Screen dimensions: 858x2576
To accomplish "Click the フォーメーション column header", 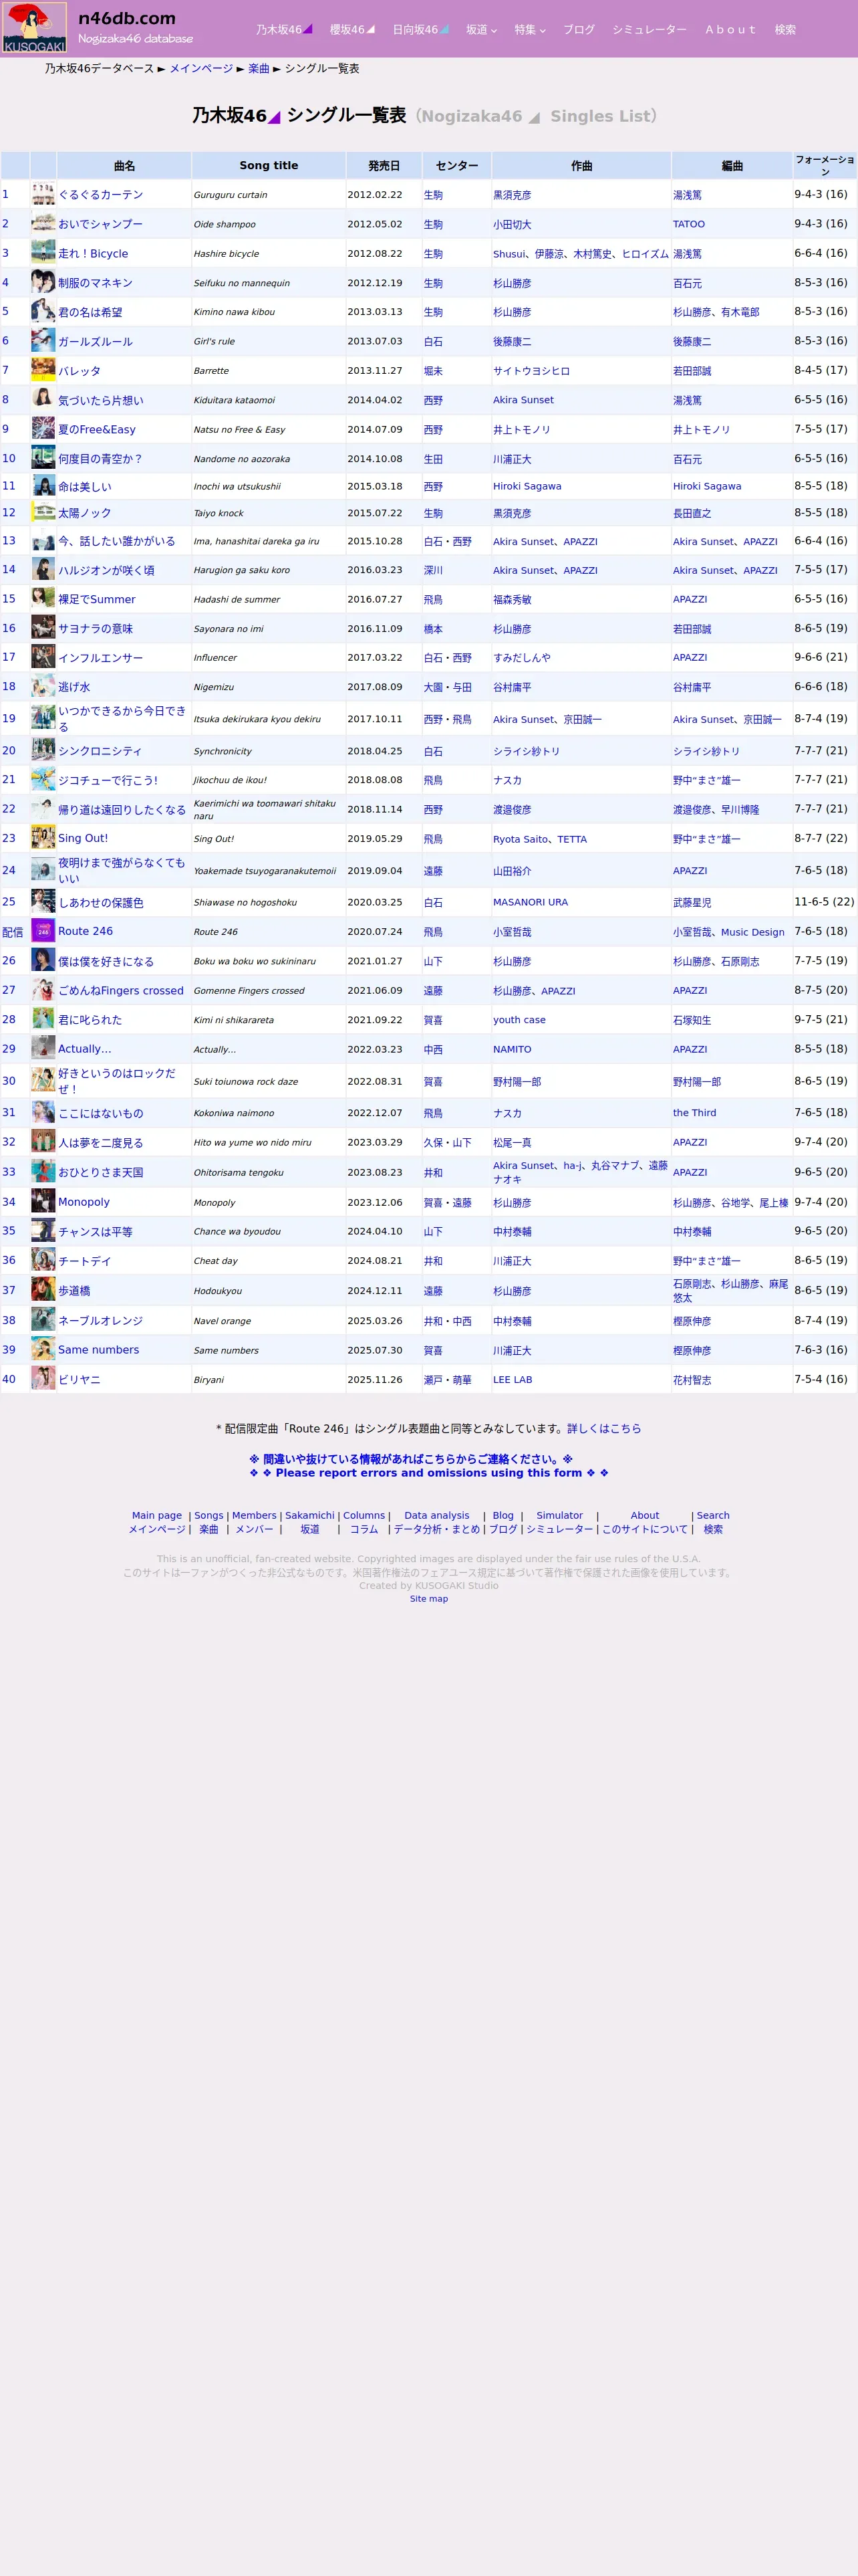I will tap(824, 166).
